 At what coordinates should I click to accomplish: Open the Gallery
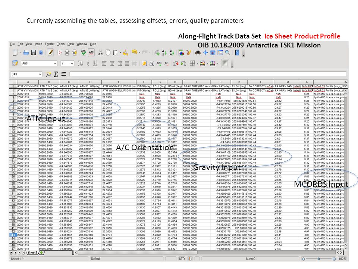pyautogui.click(x=213, y=53)
